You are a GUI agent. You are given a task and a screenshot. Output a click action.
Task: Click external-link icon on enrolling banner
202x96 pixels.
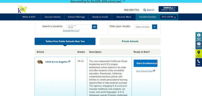click(124, 1)
